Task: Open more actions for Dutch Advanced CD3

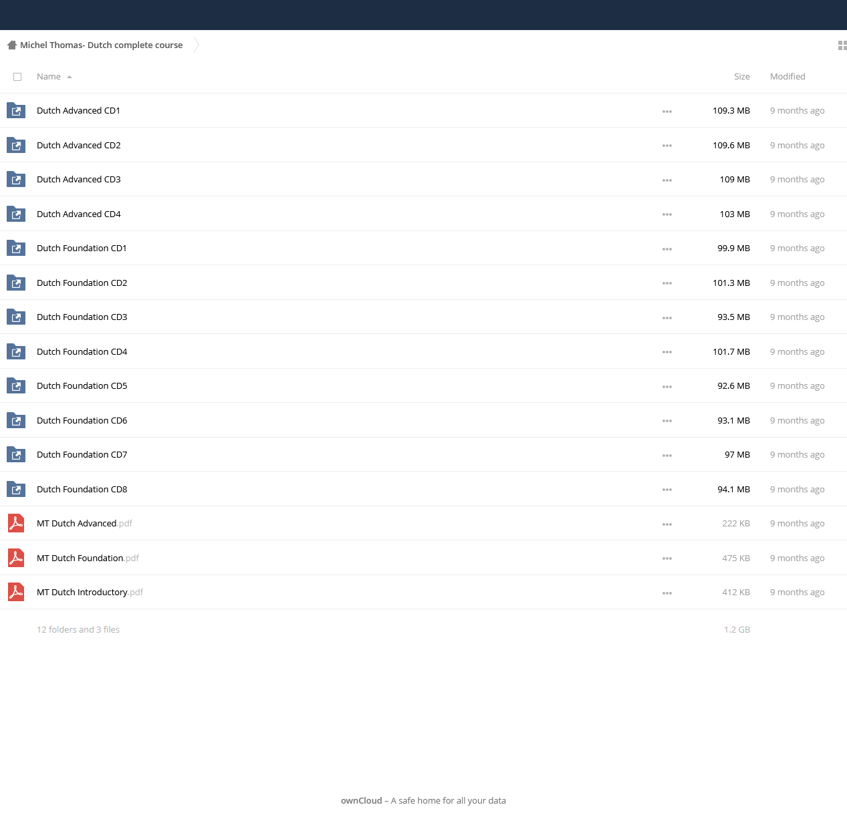Action: tap(667, 180)
